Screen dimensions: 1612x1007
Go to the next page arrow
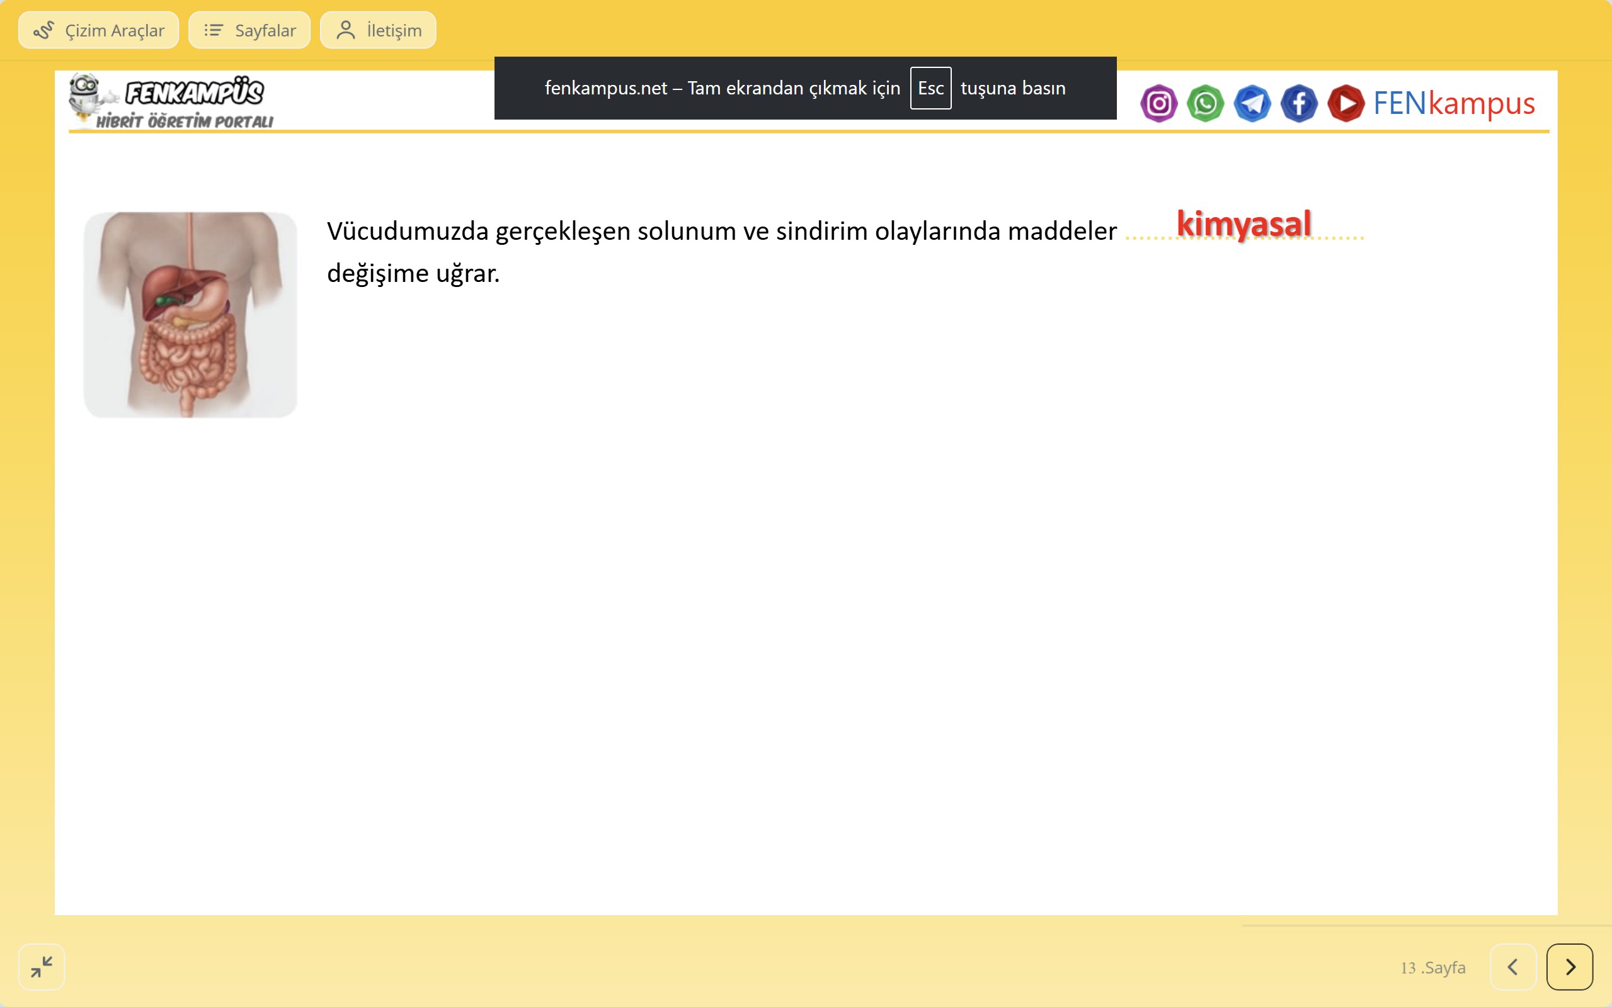1569,966
